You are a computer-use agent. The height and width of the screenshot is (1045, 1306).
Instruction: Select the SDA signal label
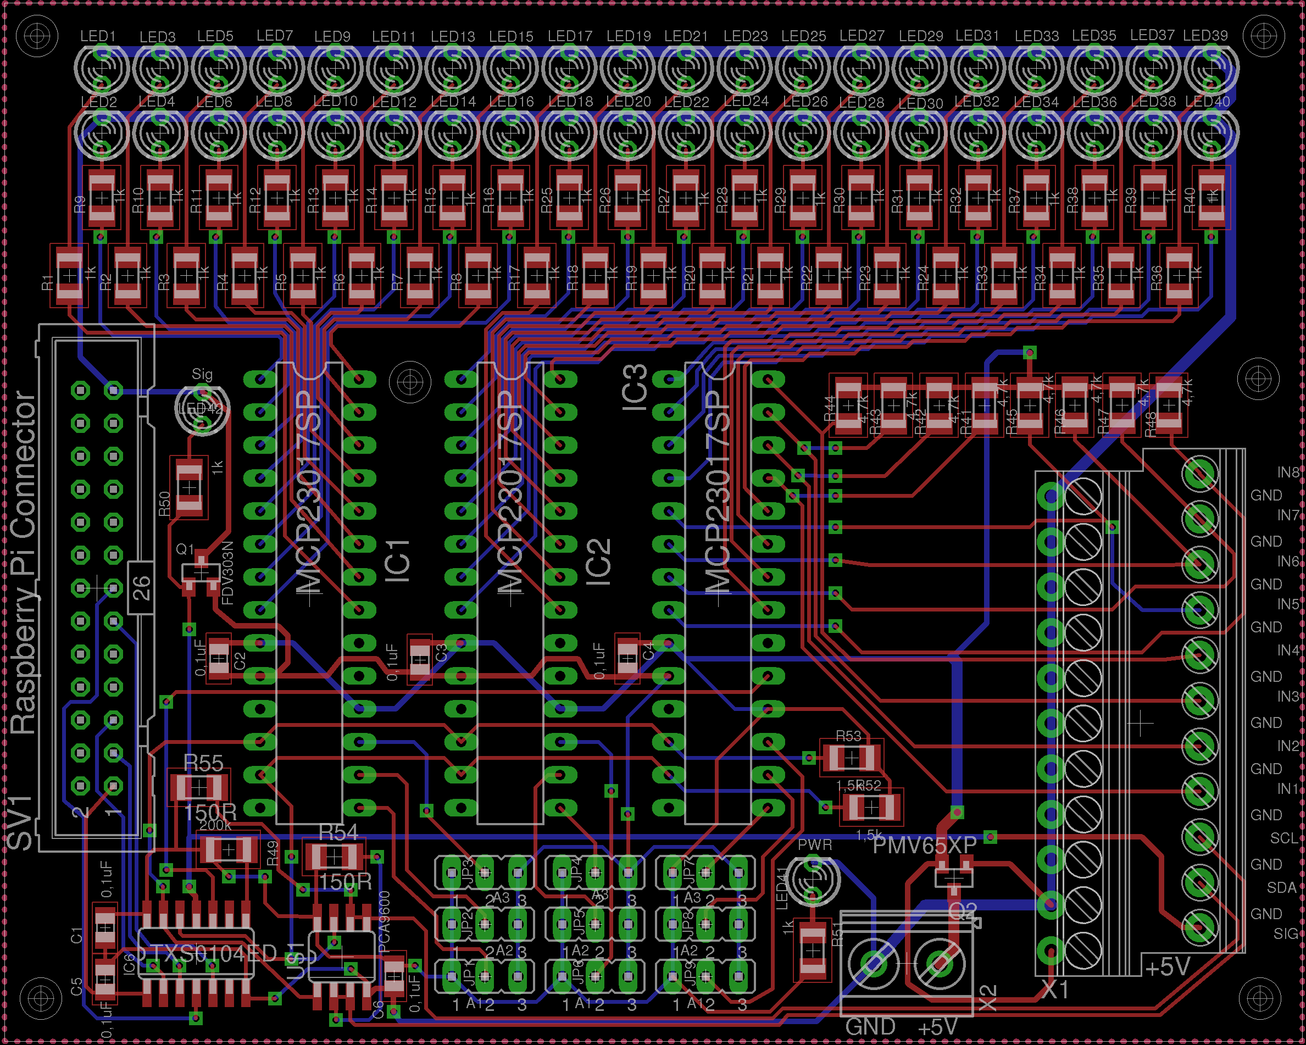(x=1282, y=887)
